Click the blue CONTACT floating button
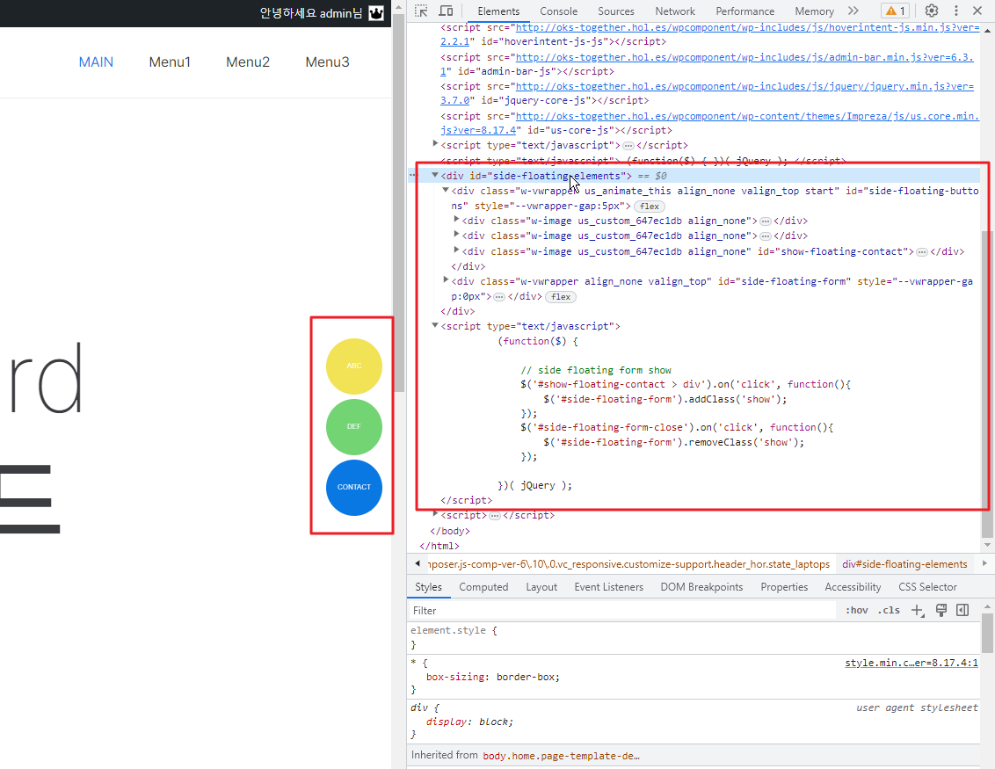Image resolution: width=995 pixels, height=769 pixels. [x=354, y=487]
